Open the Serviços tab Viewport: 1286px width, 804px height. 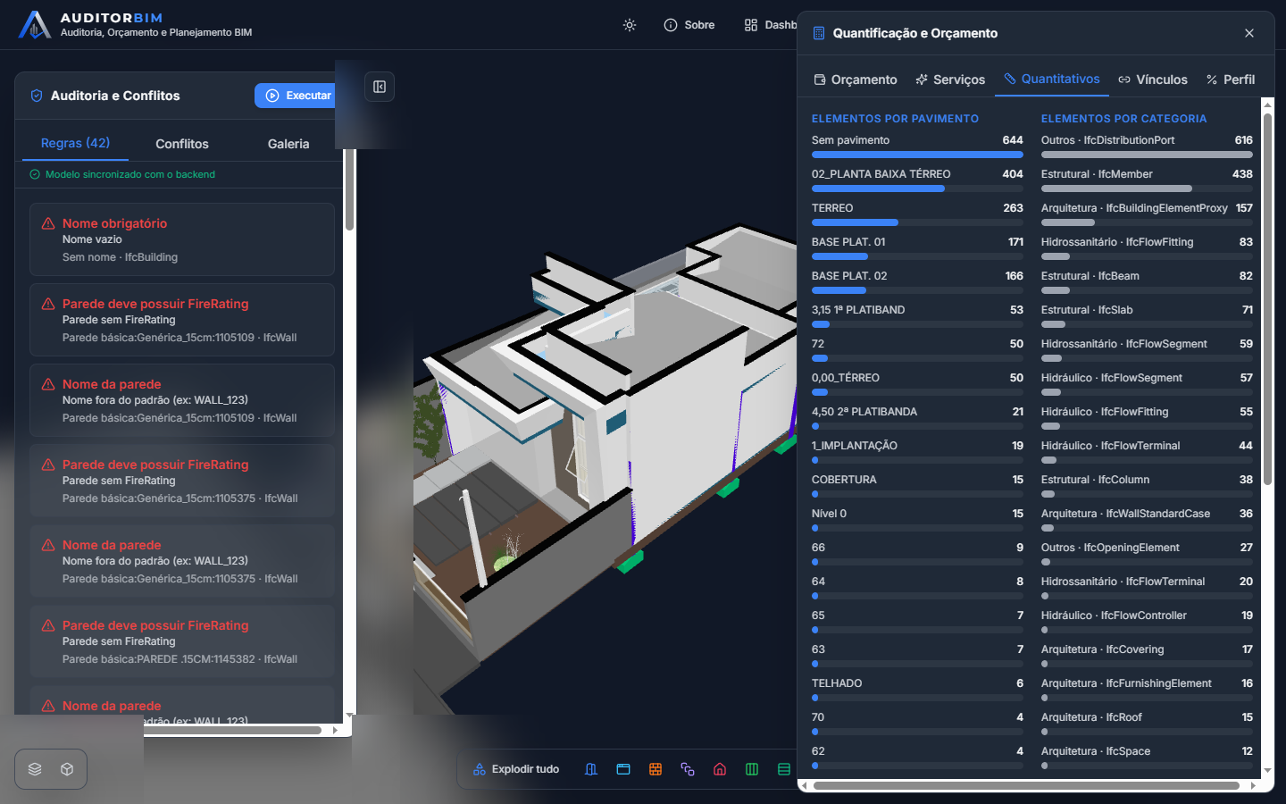[950, 80]
